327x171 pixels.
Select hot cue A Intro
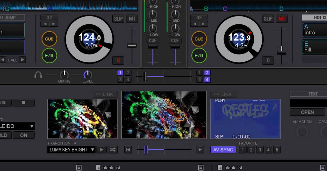[x=315, y=30]
